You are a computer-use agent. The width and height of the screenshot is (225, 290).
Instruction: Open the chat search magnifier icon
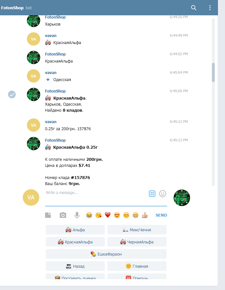pyautogui.click(x=194, y=8)
